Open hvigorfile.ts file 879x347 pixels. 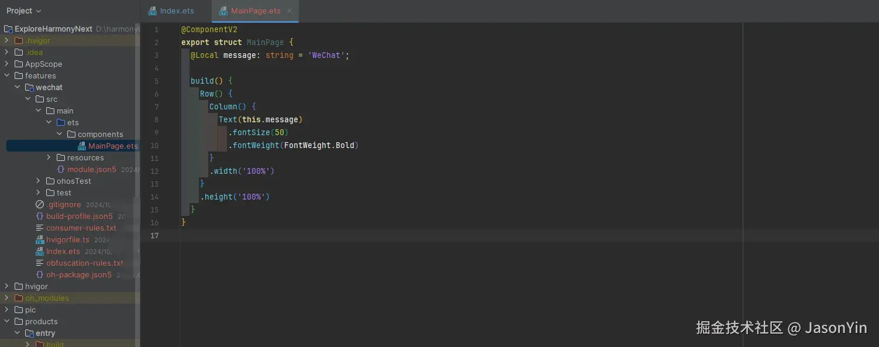point(68,239)
